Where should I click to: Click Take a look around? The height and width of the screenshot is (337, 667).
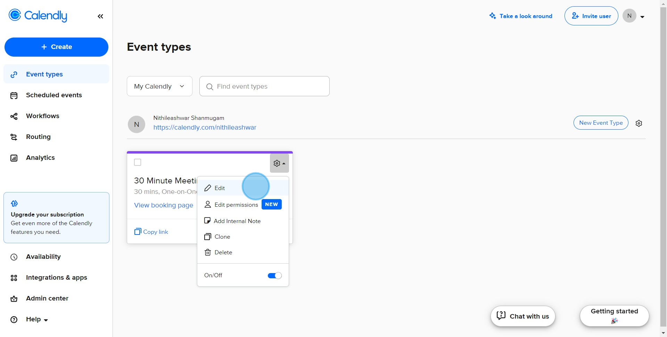click(521, 16)
